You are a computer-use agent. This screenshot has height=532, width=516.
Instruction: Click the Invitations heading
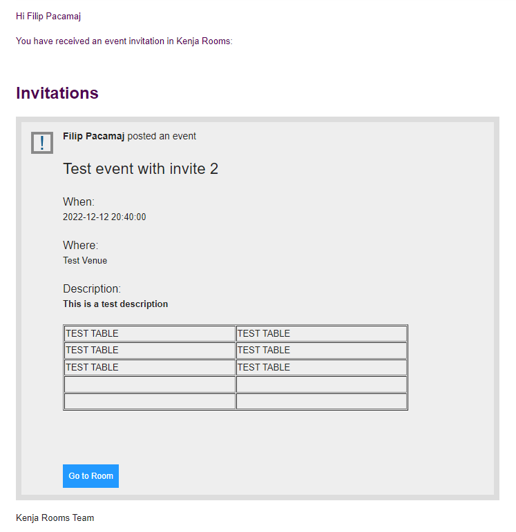click(x=57, y=93)
